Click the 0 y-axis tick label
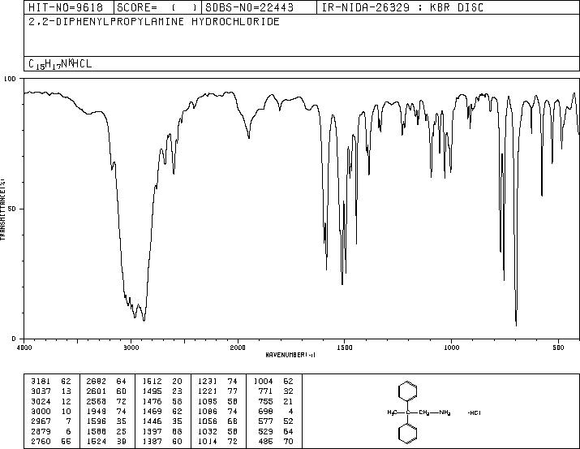The image size is (580, 449). (x=14, y=339)
